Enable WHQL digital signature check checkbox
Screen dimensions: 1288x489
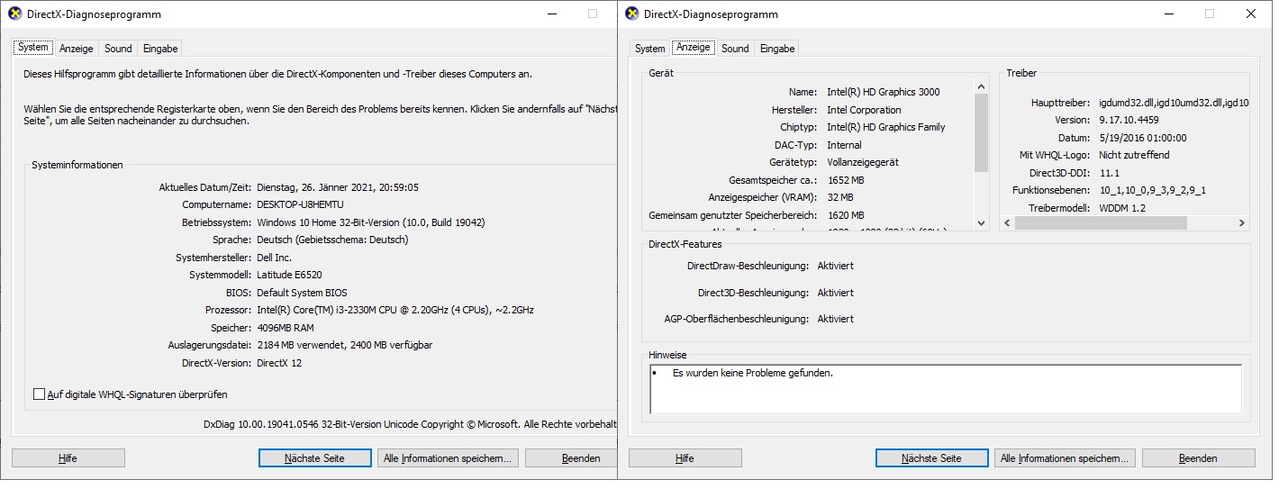coord(39,394)
